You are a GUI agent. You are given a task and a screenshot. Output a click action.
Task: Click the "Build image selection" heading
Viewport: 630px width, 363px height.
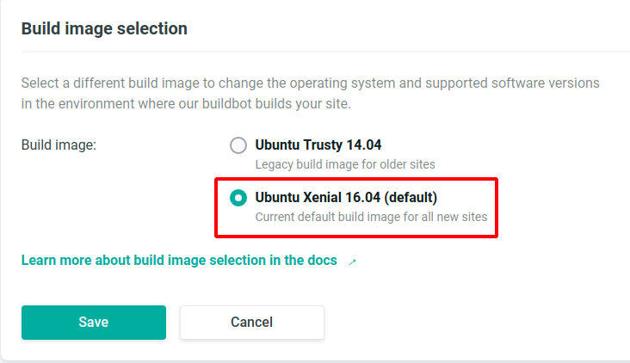104,29
